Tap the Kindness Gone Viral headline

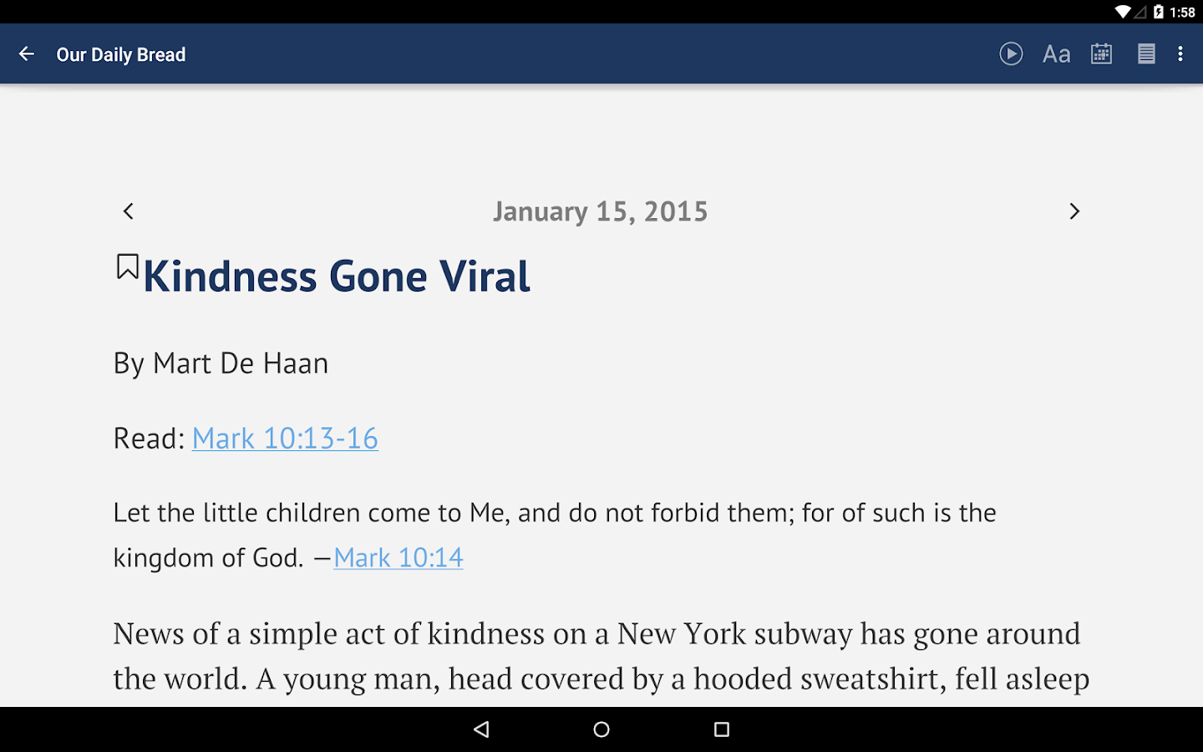pos(337,277)
